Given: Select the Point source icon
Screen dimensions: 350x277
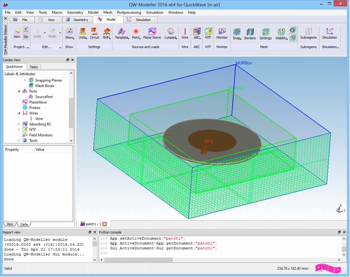Looking at the screenshot, I should [136, 32].
